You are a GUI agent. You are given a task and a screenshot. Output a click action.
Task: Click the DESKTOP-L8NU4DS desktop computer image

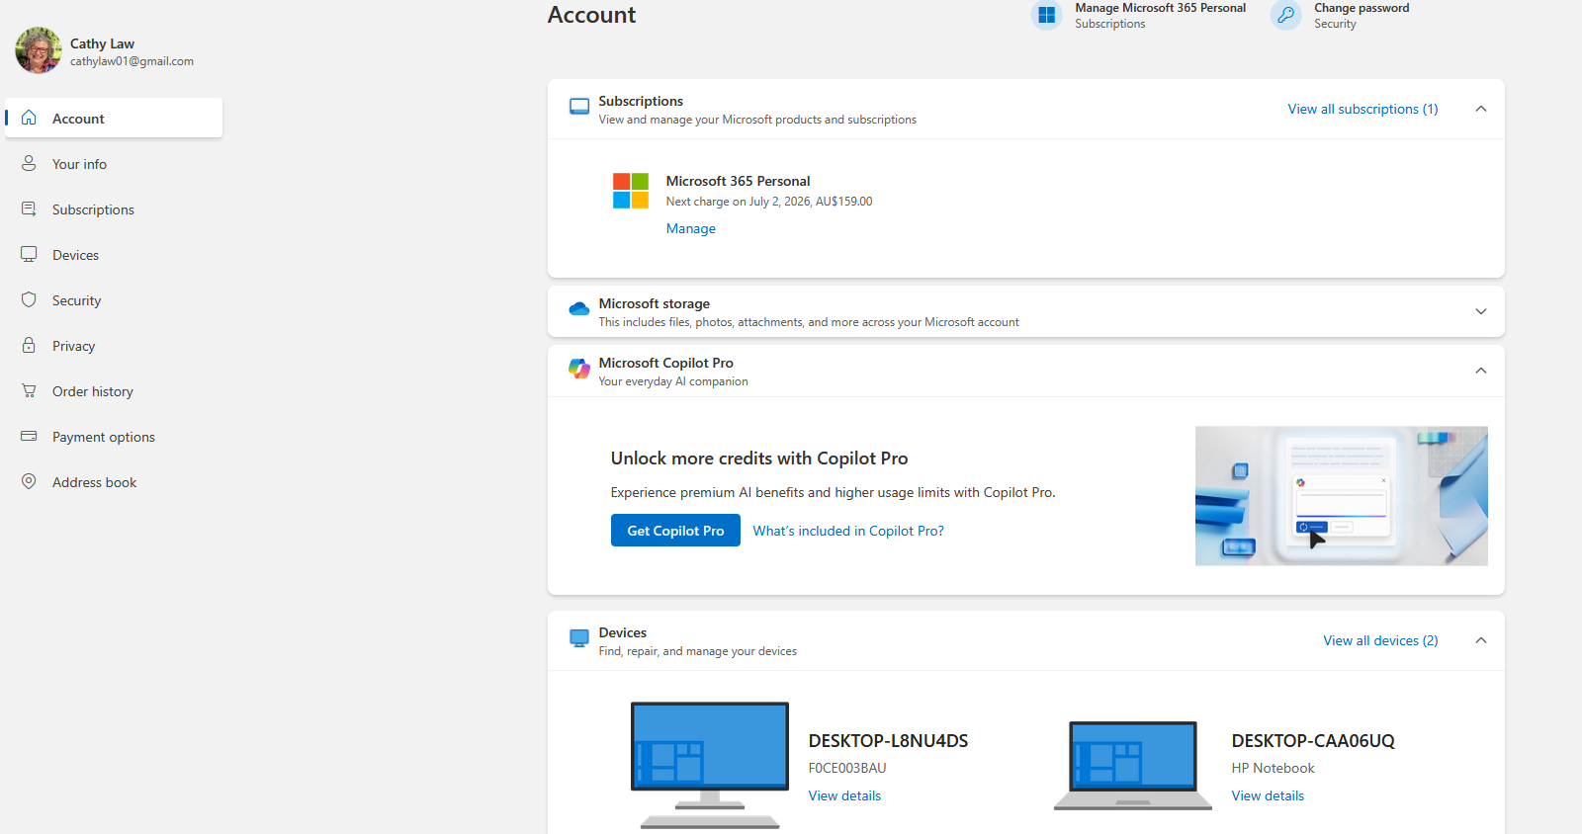[710, 765]
